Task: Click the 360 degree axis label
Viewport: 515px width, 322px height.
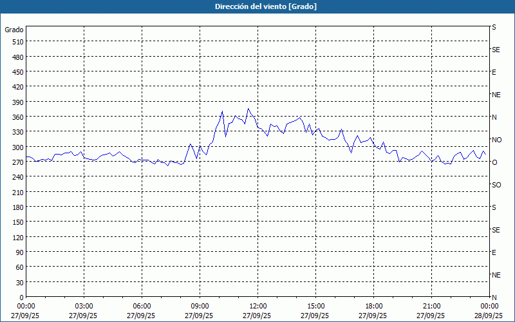Action: click(x=17, y=117)
